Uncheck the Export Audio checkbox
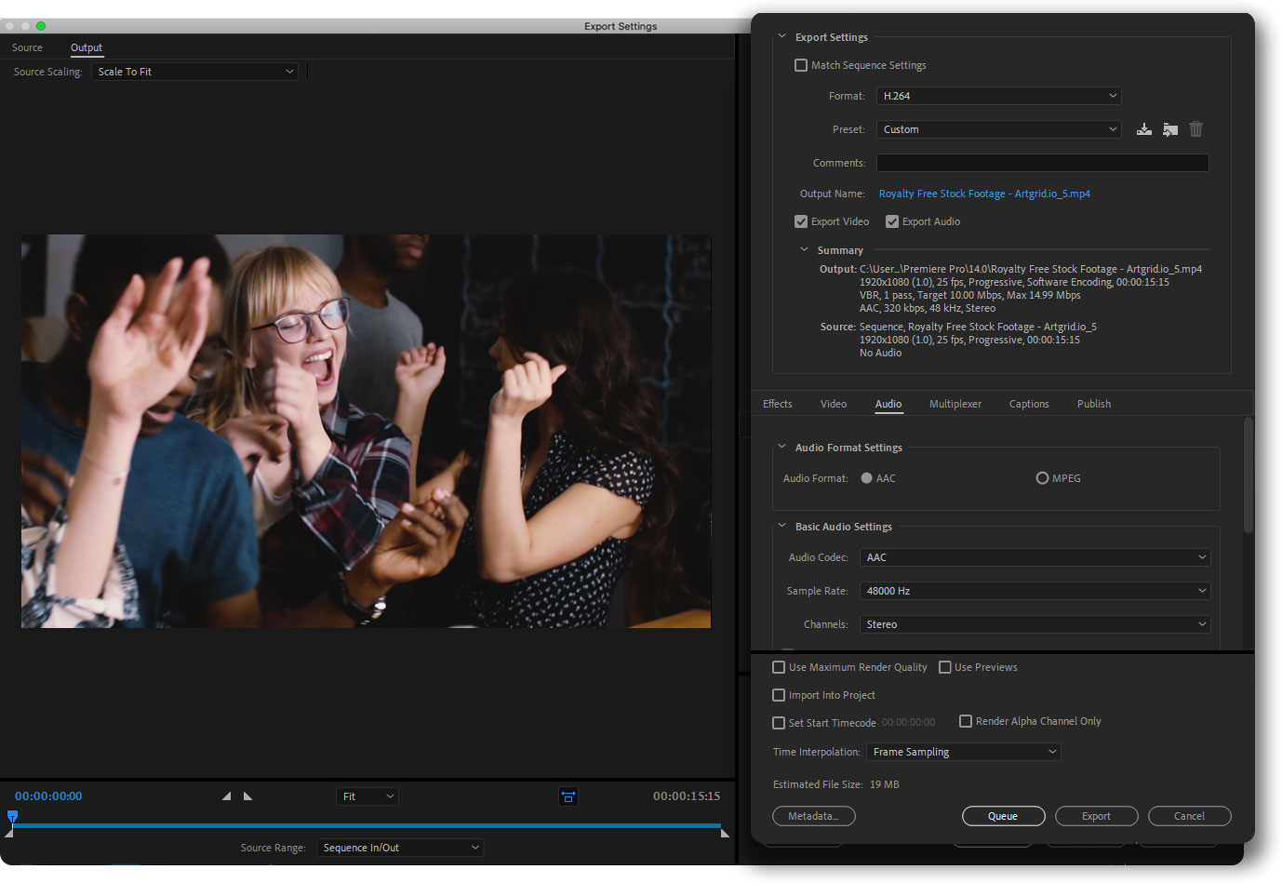This screenshot has width=1282, height=896. [892, 221]
